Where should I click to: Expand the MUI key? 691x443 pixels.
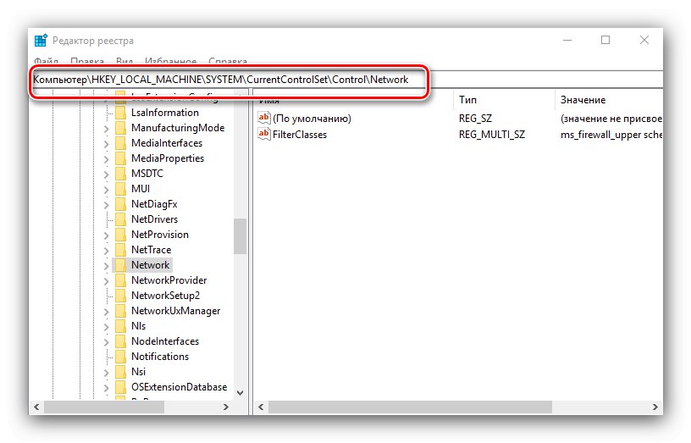(x=106, y=190)
